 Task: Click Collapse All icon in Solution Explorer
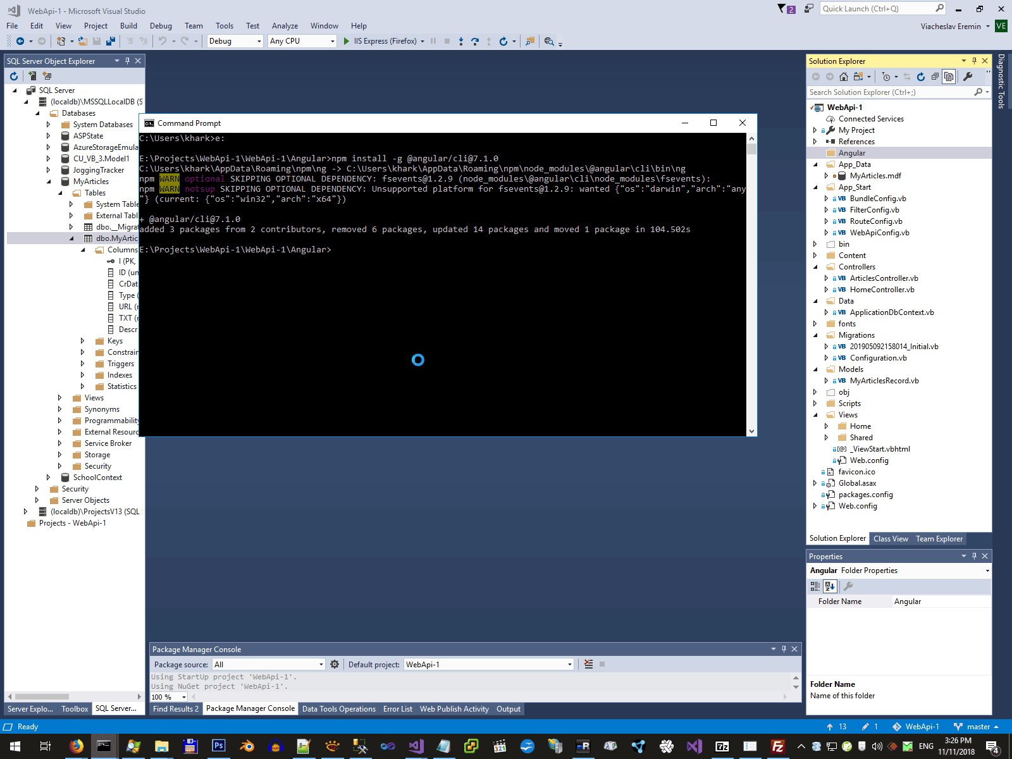click(x=935, y=77)
